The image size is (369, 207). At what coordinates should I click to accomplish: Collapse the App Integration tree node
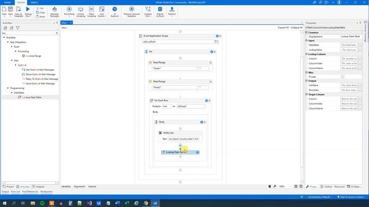coord(7,42)
